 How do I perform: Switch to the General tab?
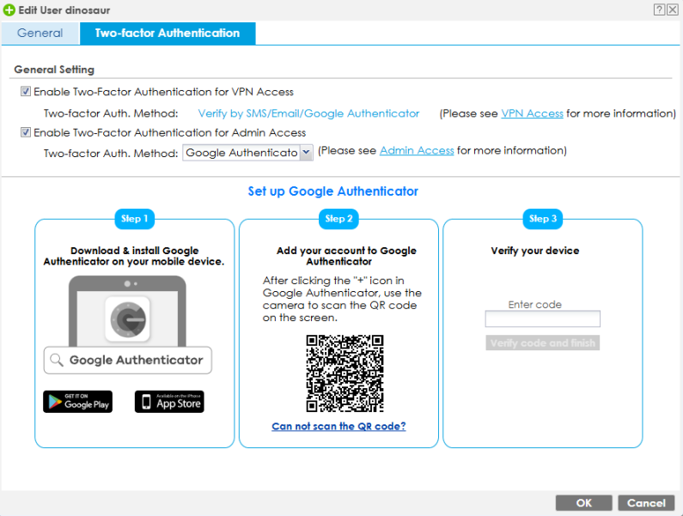tap(40, 33)
